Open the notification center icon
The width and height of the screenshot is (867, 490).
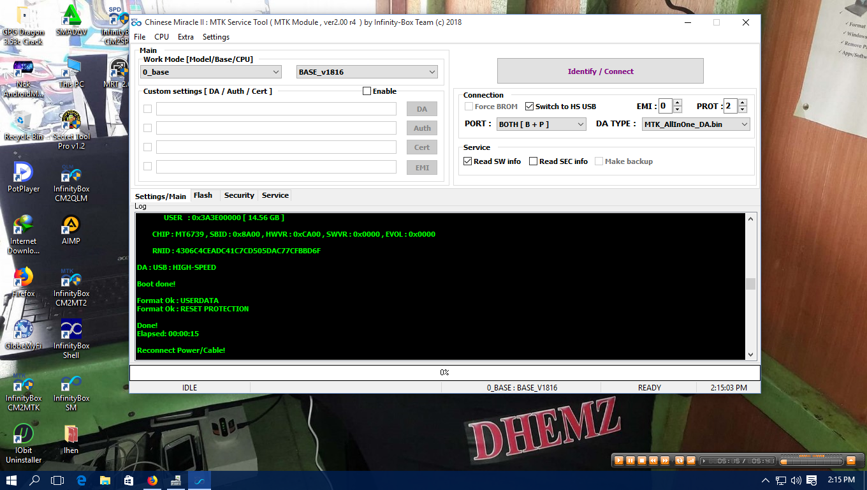point(812,480)
